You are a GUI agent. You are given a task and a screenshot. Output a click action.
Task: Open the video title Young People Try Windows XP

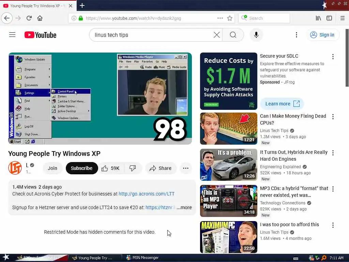click(54, 154)
